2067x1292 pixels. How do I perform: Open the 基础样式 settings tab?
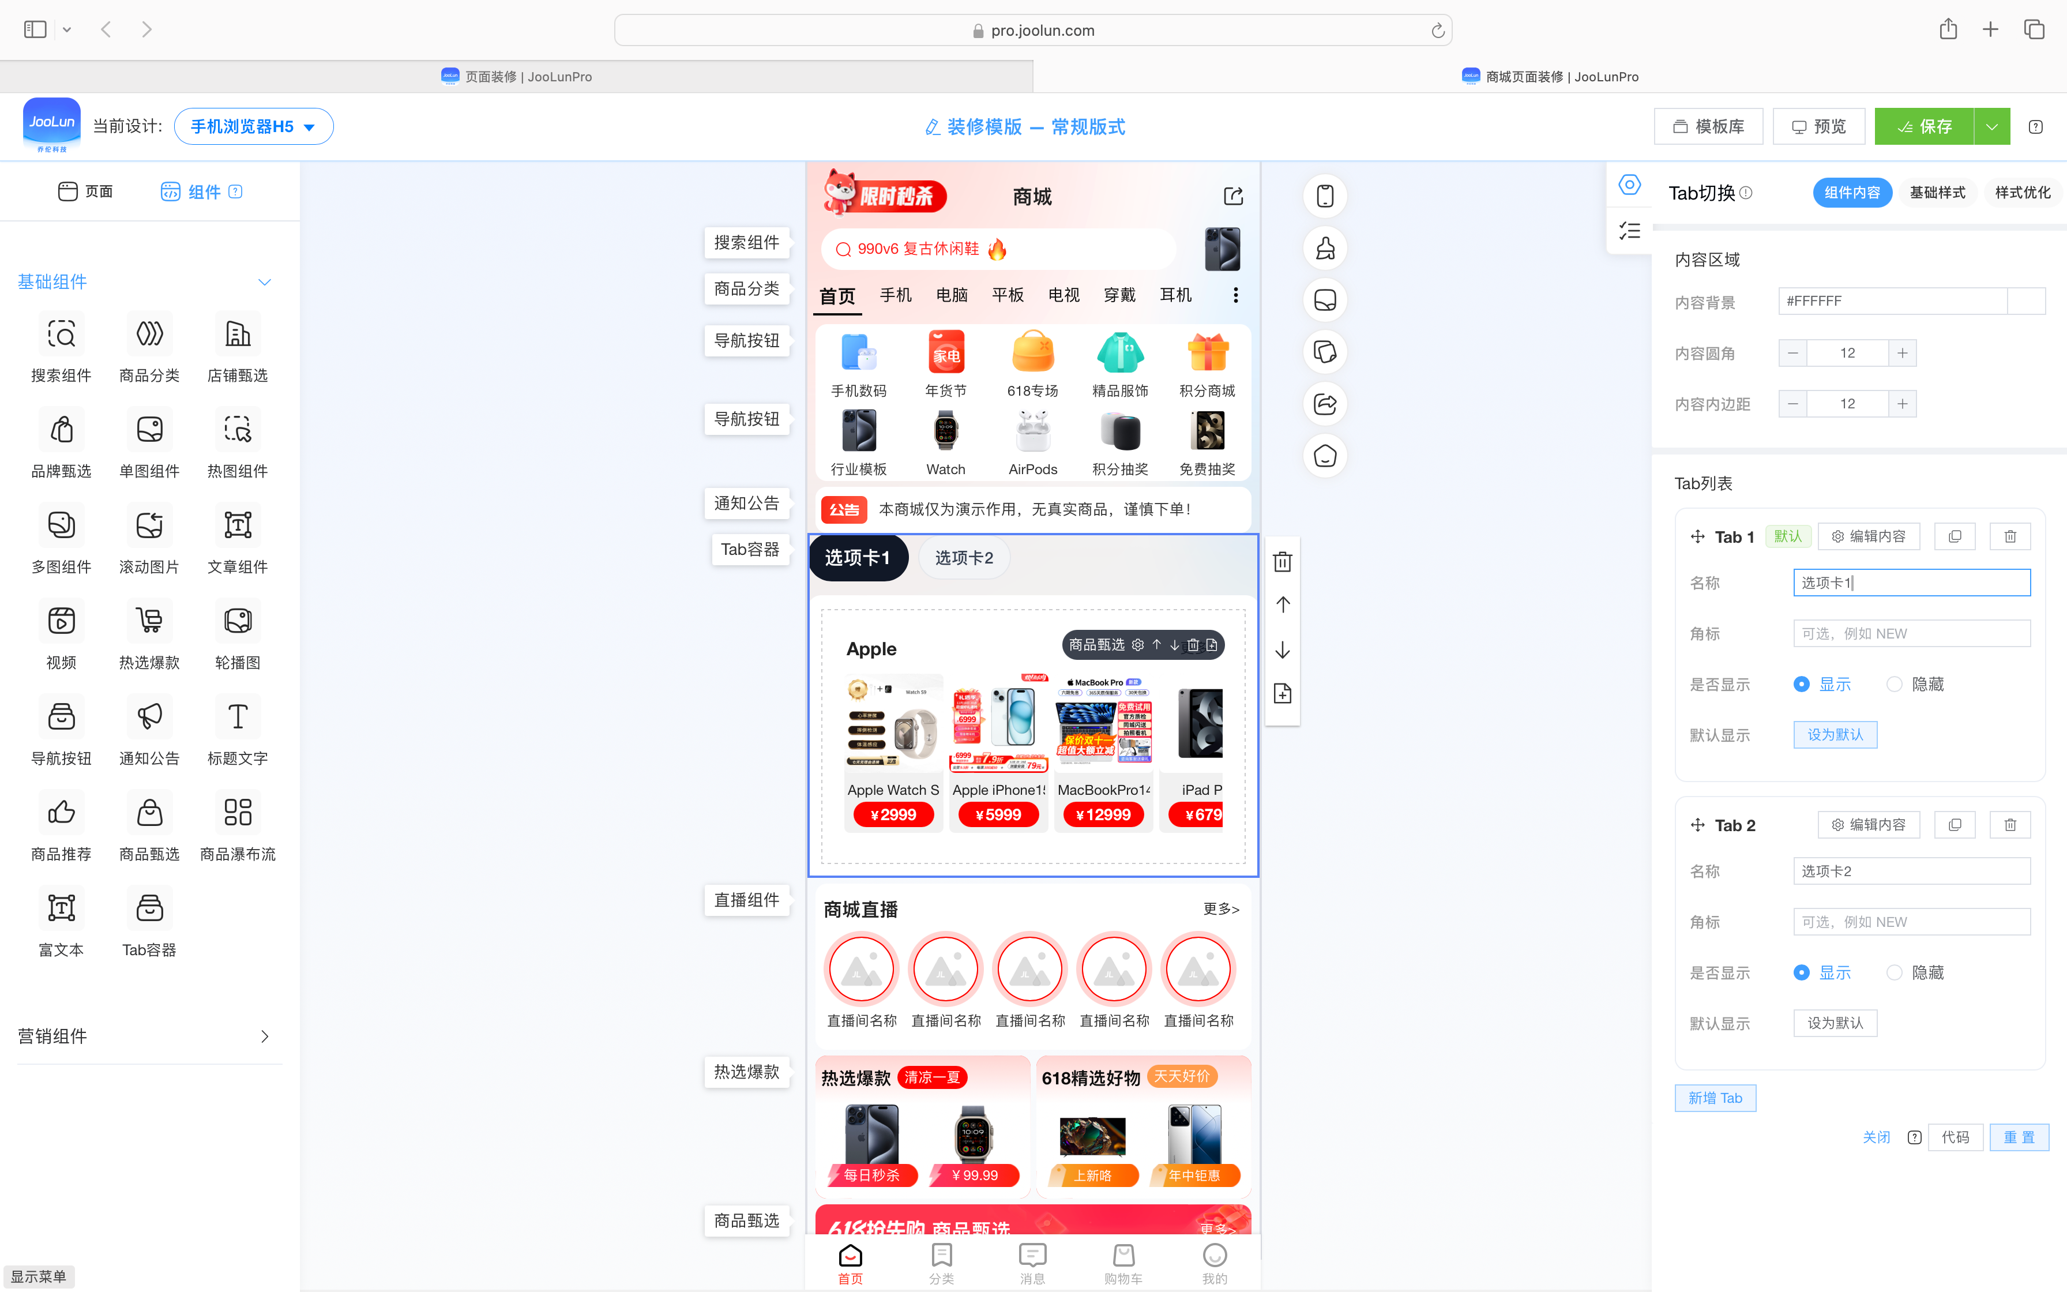pyautogui.click(x=1937, y=193)
